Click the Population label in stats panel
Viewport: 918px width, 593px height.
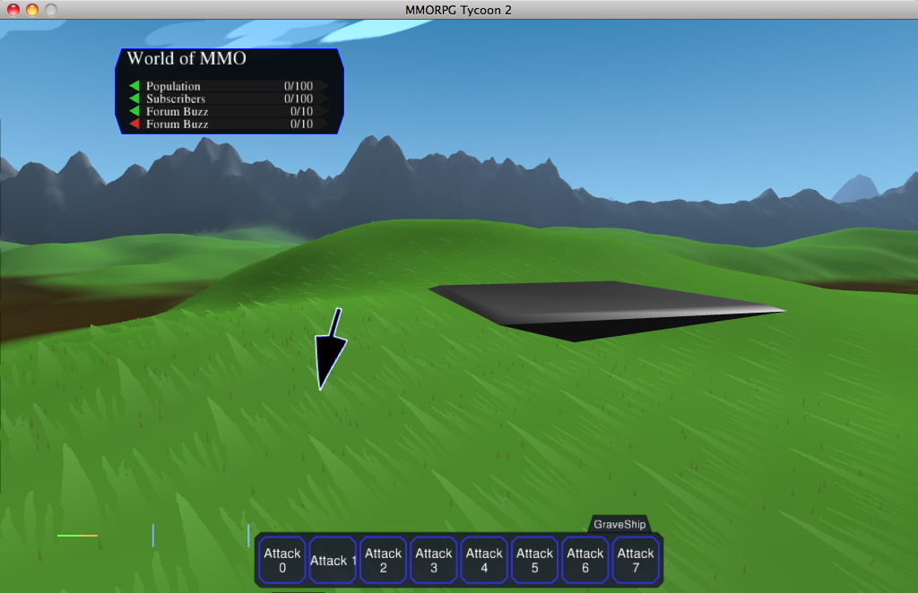[173, 87]
